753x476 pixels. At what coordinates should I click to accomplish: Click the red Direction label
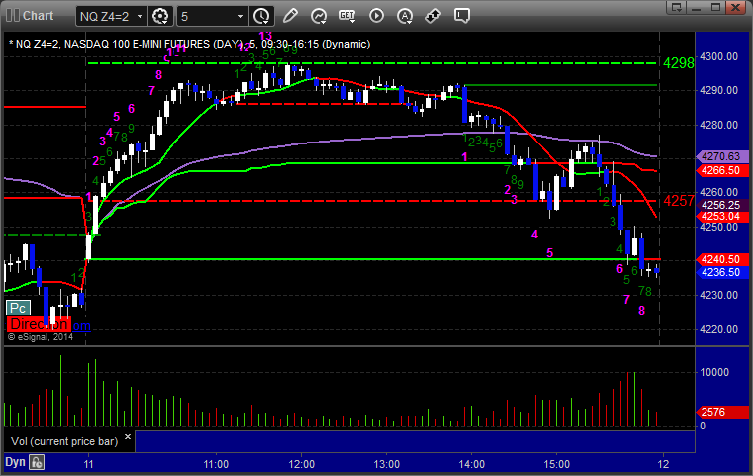pyautogui.click(x=39, y=324)
